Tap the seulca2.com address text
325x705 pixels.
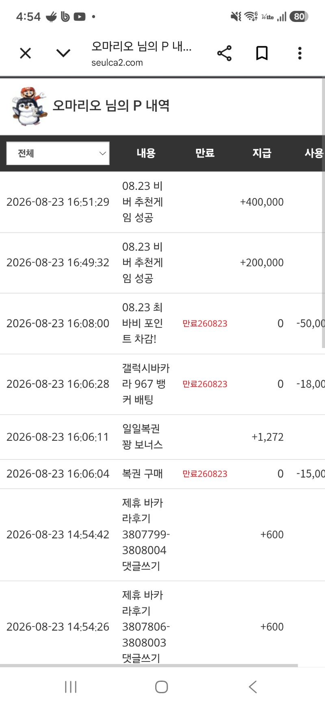(x=117, y=63)
